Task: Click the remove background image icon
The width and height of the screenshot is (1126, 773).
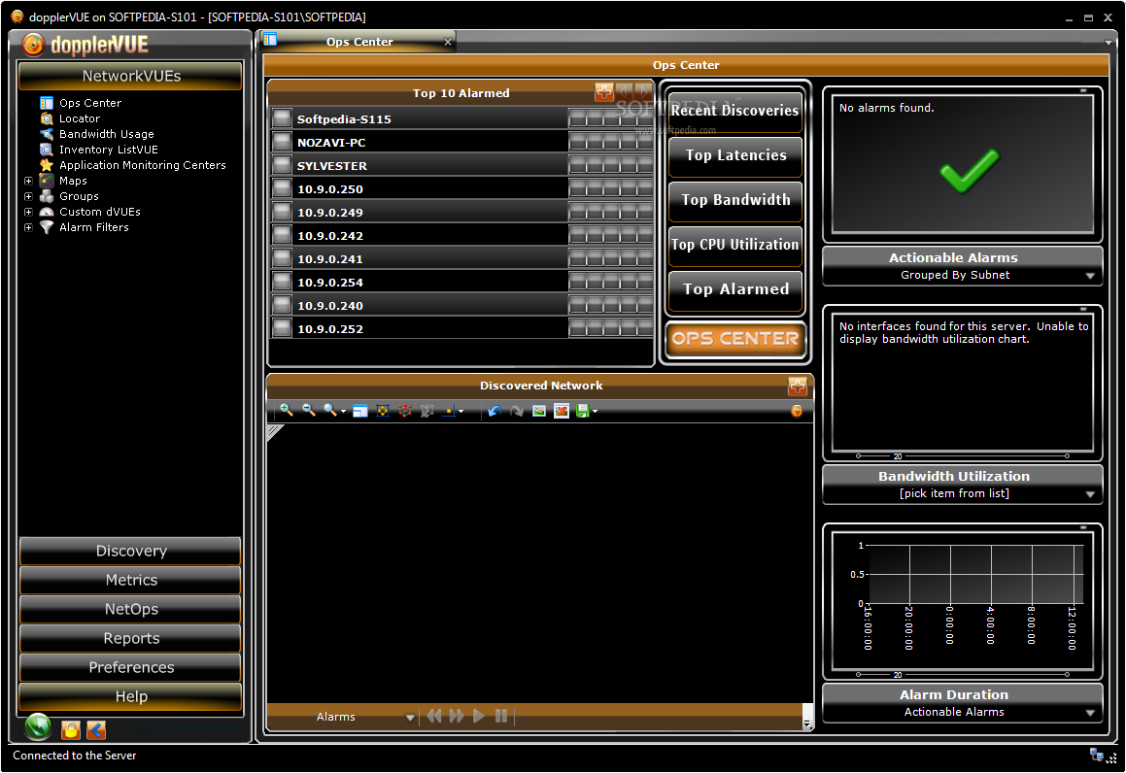Action: point(562,411)
